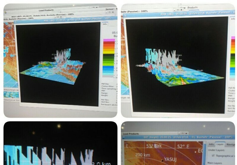Open the Info tab beside the Layer tab
Image resolution: width=237 pixels, height=165 pixels.
[211, 144]
